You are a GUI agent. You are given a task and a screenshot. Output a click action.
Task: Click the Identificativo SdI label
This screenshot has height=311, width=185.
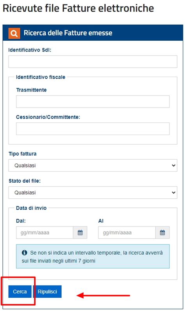click(x=30, y=50)
